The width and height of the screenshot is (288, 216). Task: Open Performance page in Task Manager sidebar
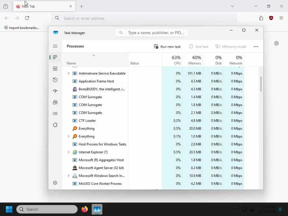[55, 69]
